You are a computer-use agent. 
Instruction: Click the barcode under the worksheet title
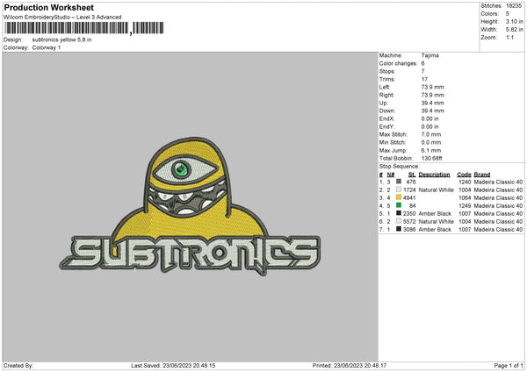pyautogui.click(x=84, y=28)
